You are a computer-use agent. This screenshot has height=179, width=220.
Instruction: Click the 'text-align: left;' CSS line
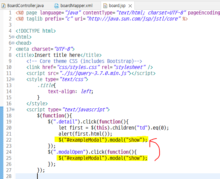coord(70,92)
